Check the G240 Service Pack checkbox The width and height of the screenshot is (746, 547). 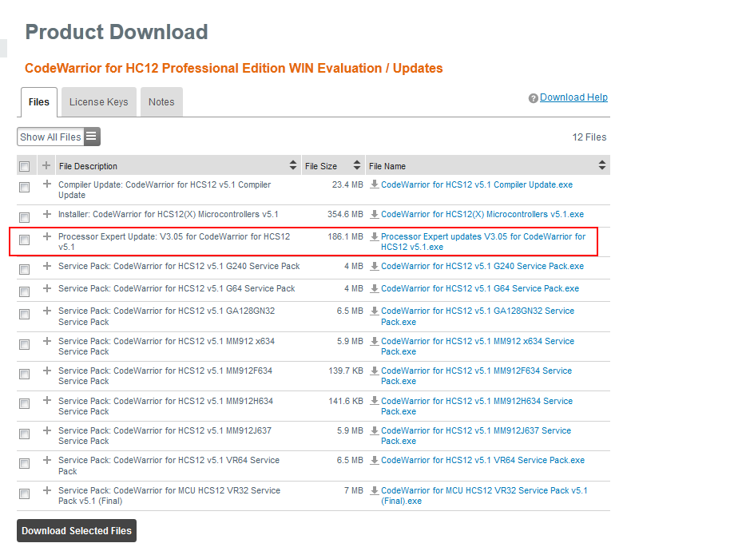point(24,269)
